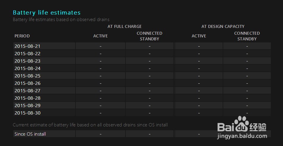Select the Since OS install row label

coord(30,134)
